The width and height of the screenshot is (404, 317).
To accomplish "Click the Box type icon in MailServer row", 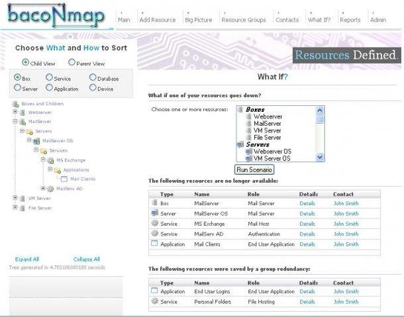I will pyautogui.click(x=154, y=203).
